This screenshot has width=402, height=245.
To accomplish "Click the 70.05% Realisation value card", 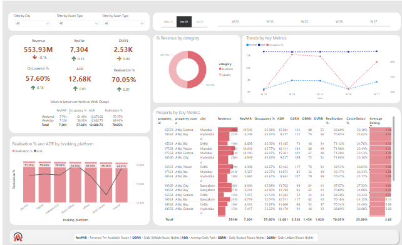I will [124, 80].
